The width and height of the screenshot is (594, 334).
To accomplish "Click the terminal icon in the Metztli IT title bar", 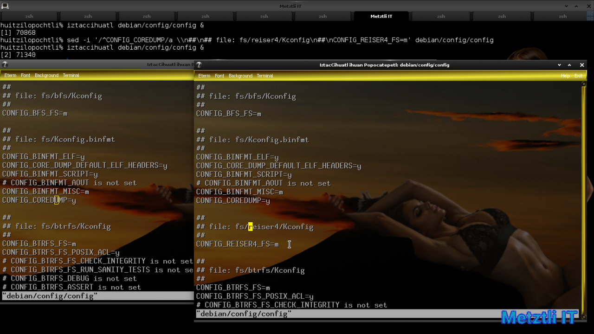I will (x=5, y=6).
